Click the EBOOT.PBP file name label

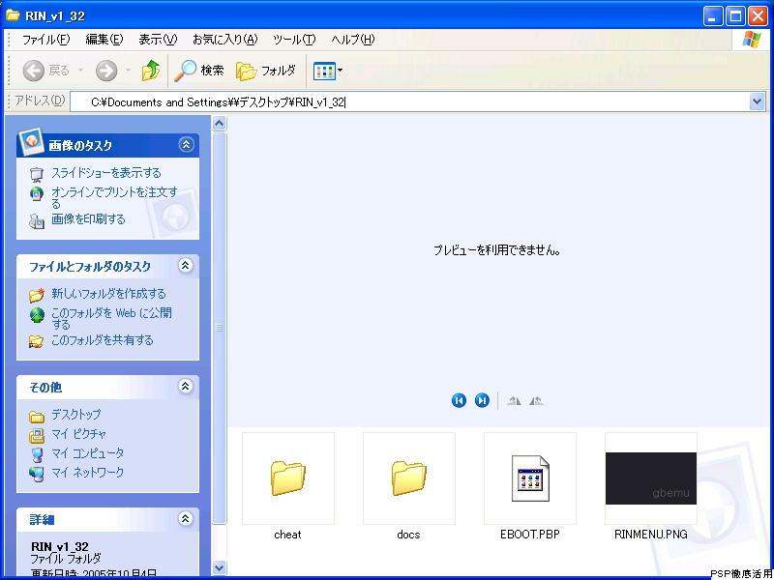click(530, 535)
